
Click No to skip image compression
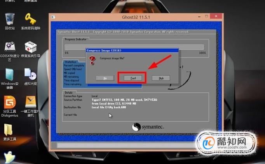(x=105, y=78)
